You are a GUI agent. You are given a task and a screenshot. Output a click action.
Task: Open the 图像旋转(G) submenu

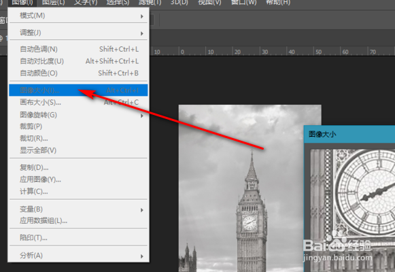click(x=78, y=115)
